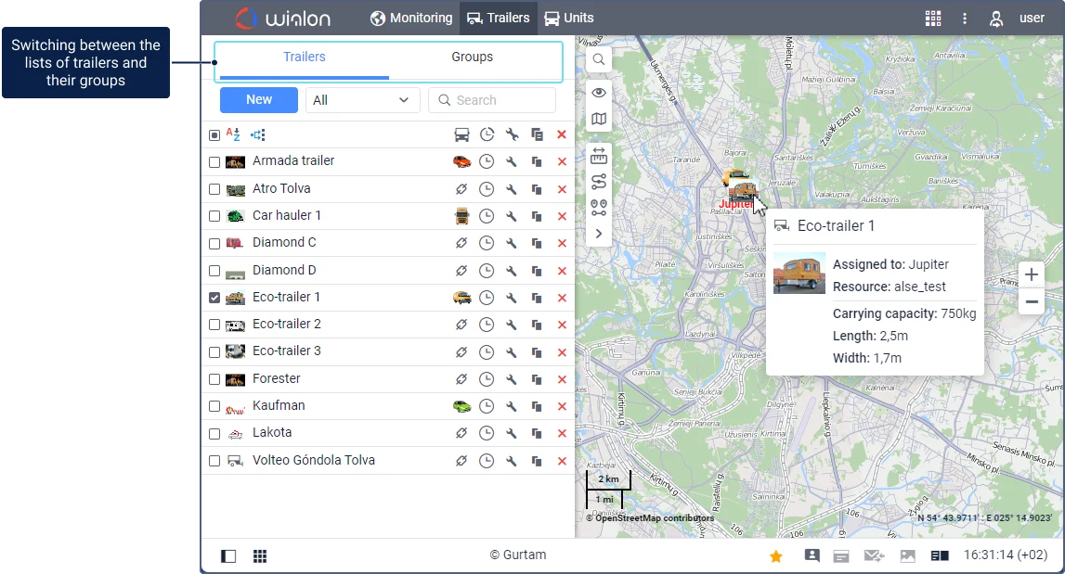1065x574 pixels.
Task: Open the nearest units map tool
Action: point(598,208)
